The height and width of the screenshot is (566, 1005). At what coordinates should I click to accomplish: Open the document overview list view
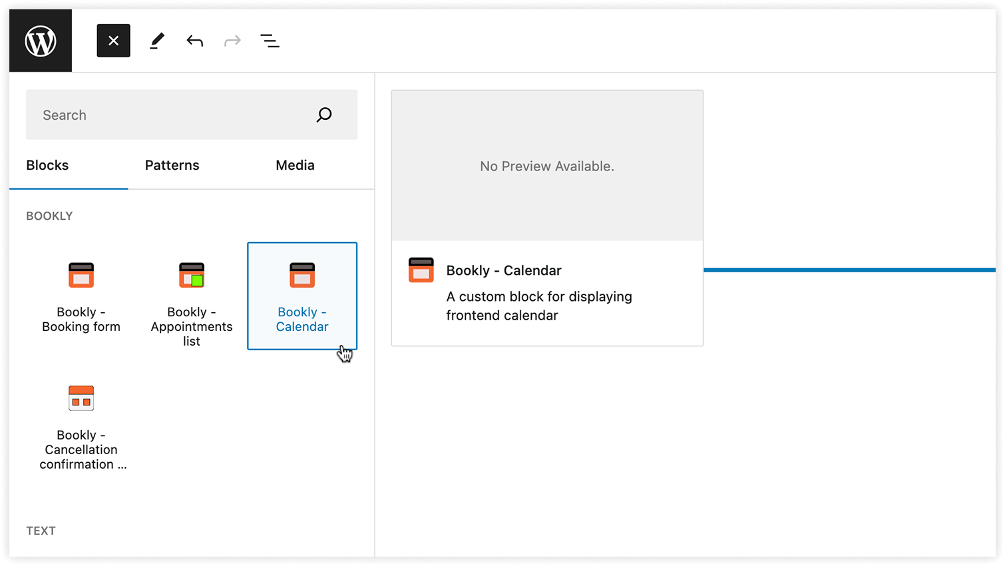tap(270, 41)
